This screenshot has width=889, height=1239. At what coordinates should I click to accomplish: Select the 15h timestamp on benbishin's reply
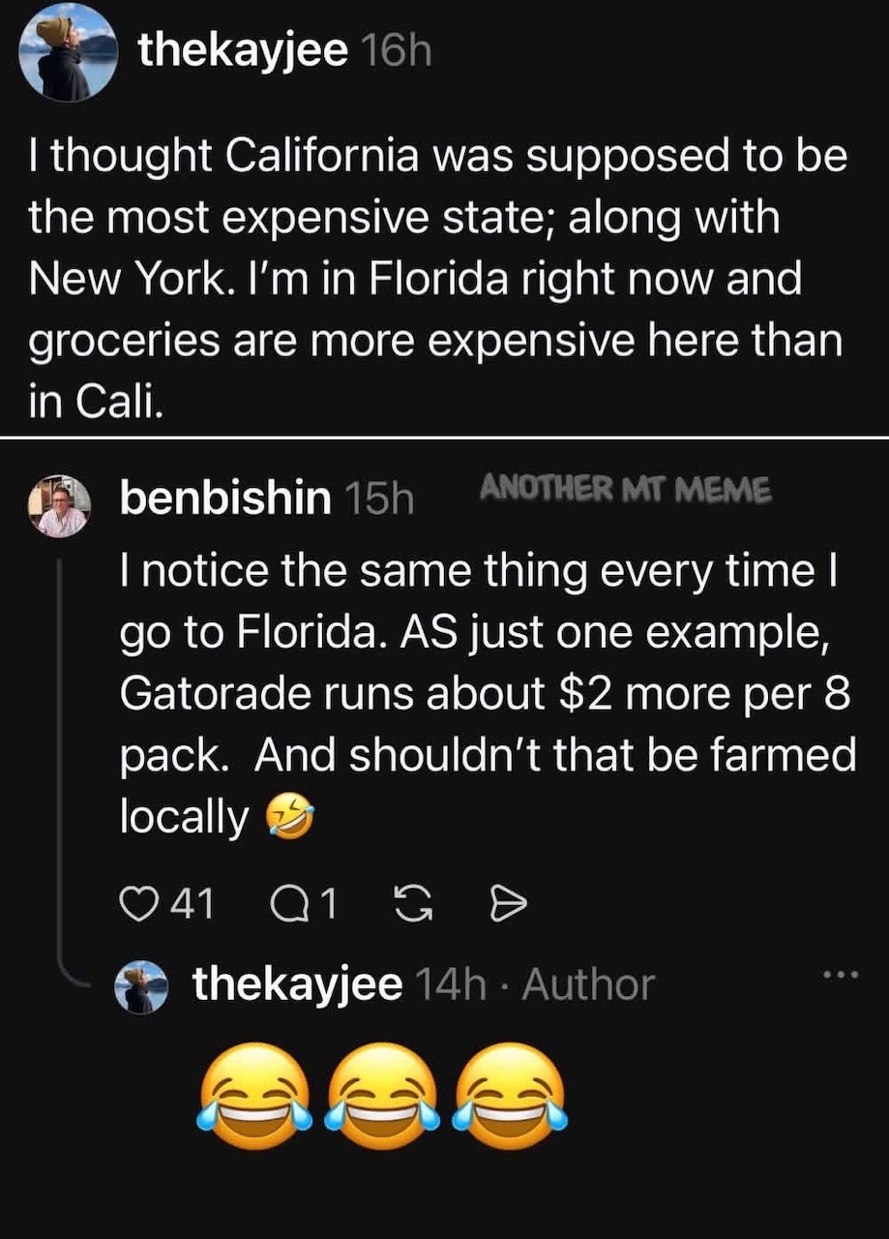[x=378, y=499]
